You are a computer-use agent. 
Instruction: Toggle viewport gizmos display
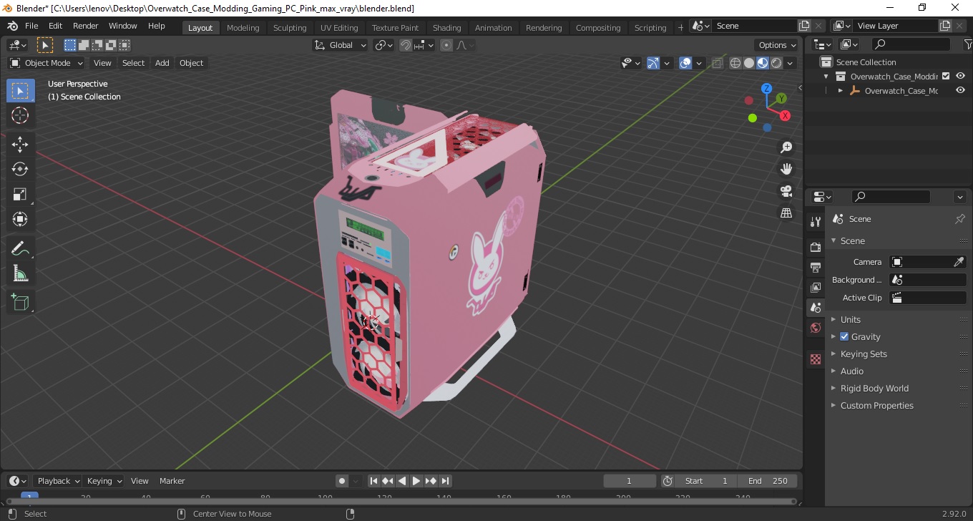[x=653, y=63]
